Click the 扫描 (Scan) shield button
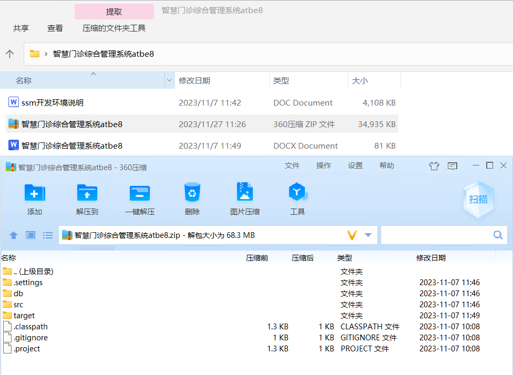Viewport: 513px width, 375px height. pyautogui.click(x=478, y=199)
